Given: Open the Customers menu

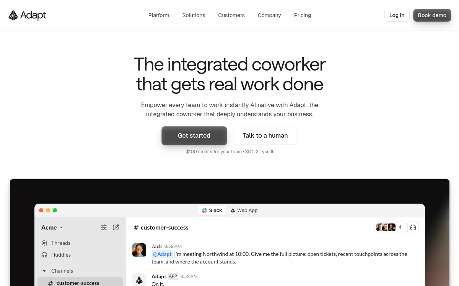Looking at the screenshot, I should (x=231, y=15).
